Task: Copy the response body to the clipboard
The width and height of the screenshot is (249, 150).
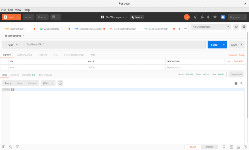Action: 236,83
